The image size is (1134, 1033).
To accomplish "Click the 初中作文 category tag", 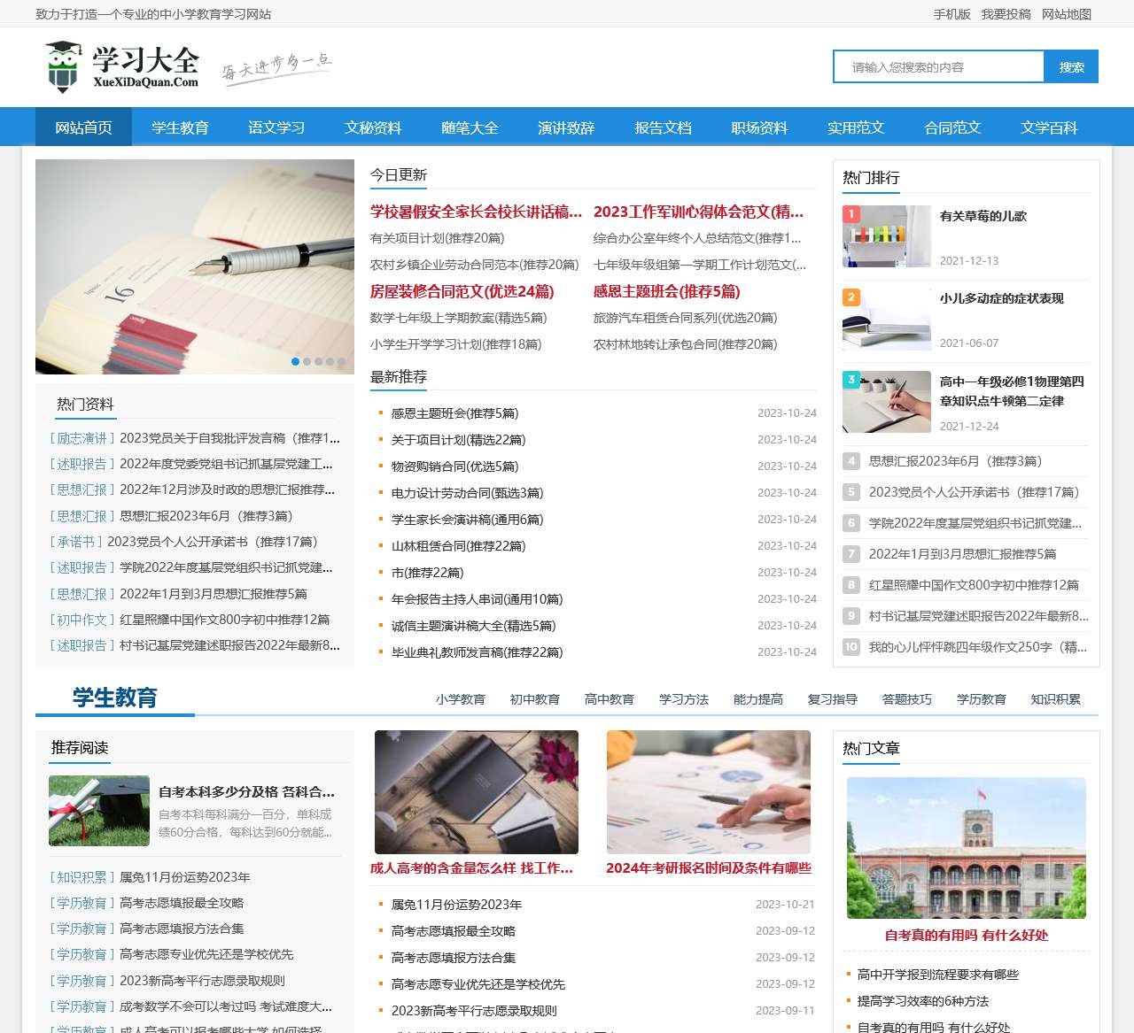I will 82,620.
